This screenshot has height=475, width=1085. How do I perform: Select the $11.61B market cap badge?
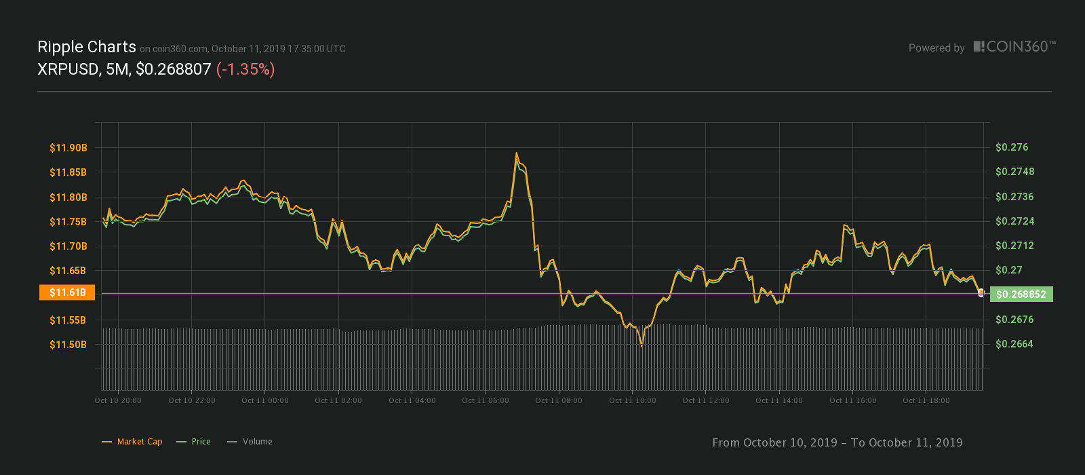pyautogui.click(x=67, y=292)
